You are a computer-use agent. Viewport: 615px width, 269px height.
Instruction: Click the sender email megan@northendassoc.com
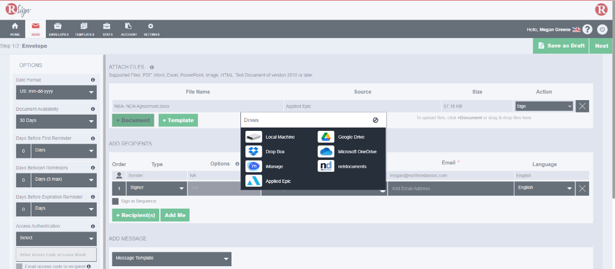tap(418, 176)
